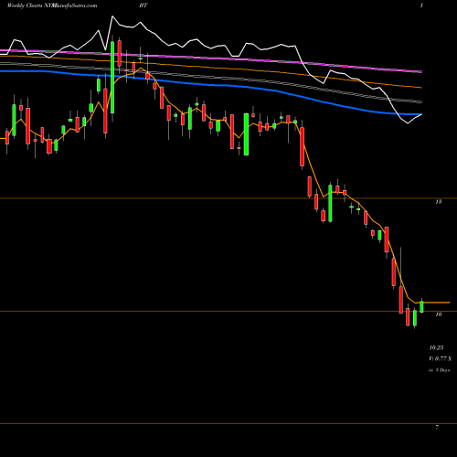457x457 pixels.
Task: Select the '13' price axis label
Action: click(439, 202)
